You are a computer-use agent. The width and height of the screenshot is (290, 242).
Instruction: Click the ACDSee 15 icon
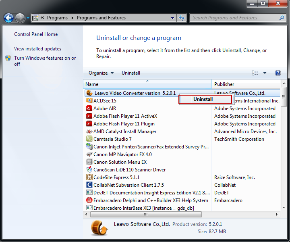pyautogui.click(x=89, y=100)
